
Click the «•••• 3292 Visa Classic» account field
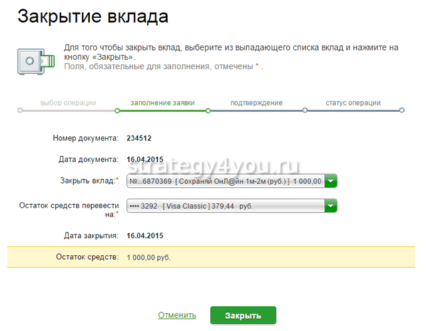pyautogui.click(x=224, y=206)
